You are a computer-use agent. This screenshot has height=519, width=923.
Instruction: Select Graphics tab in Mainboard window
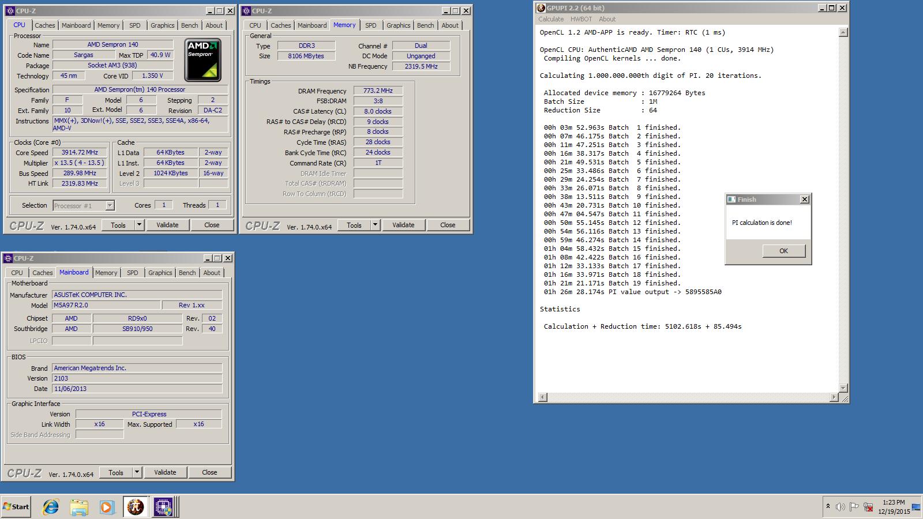[x=160, y=273]
